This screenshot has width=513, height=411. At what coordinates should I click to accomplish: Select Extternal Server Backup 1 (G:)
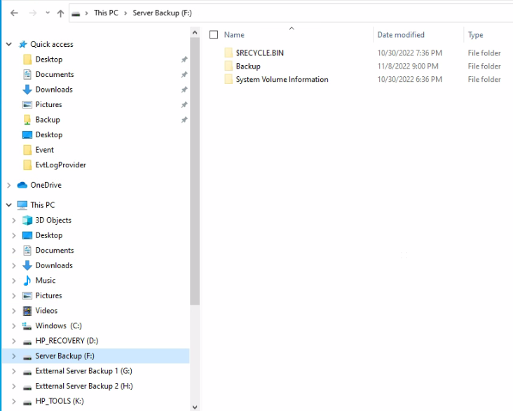point(84,371)
